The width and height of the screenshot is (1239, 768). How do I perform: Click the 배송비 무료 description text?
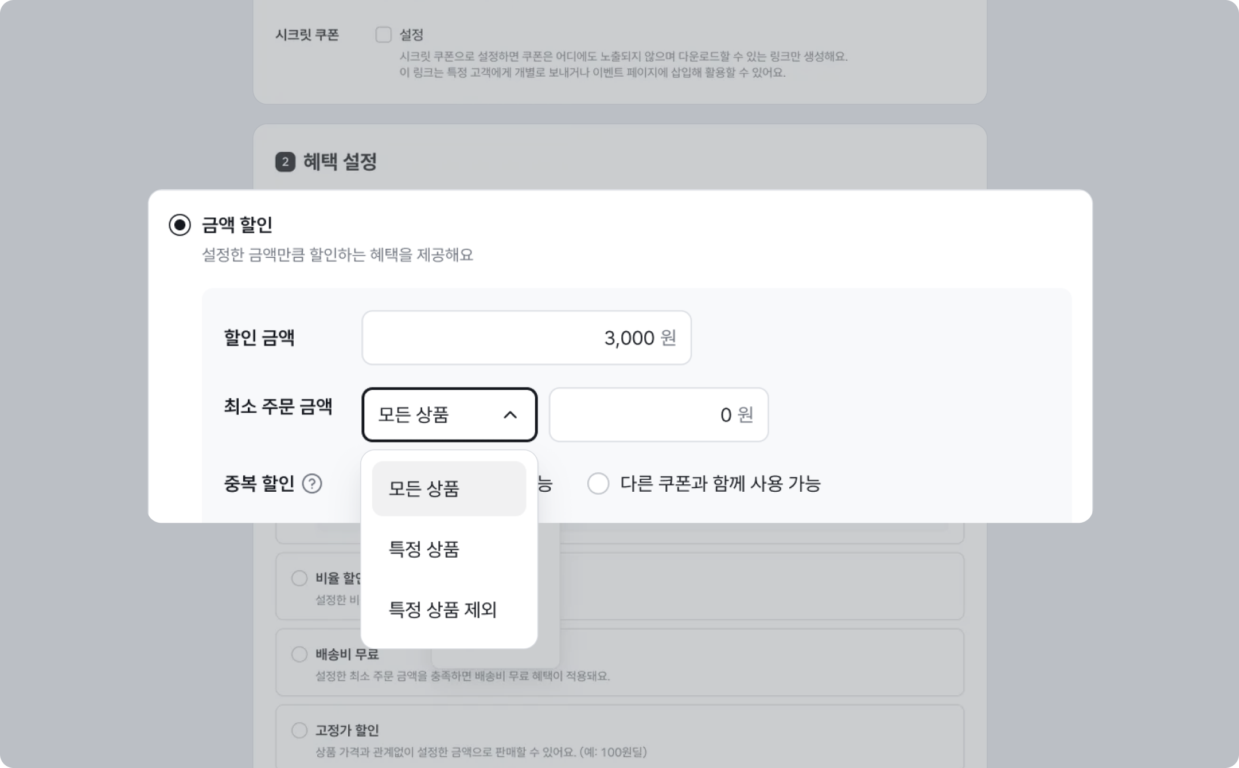(462, 676)
